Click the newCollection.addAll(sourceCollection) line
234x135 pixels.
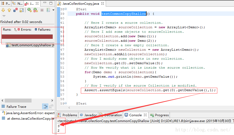126,54
